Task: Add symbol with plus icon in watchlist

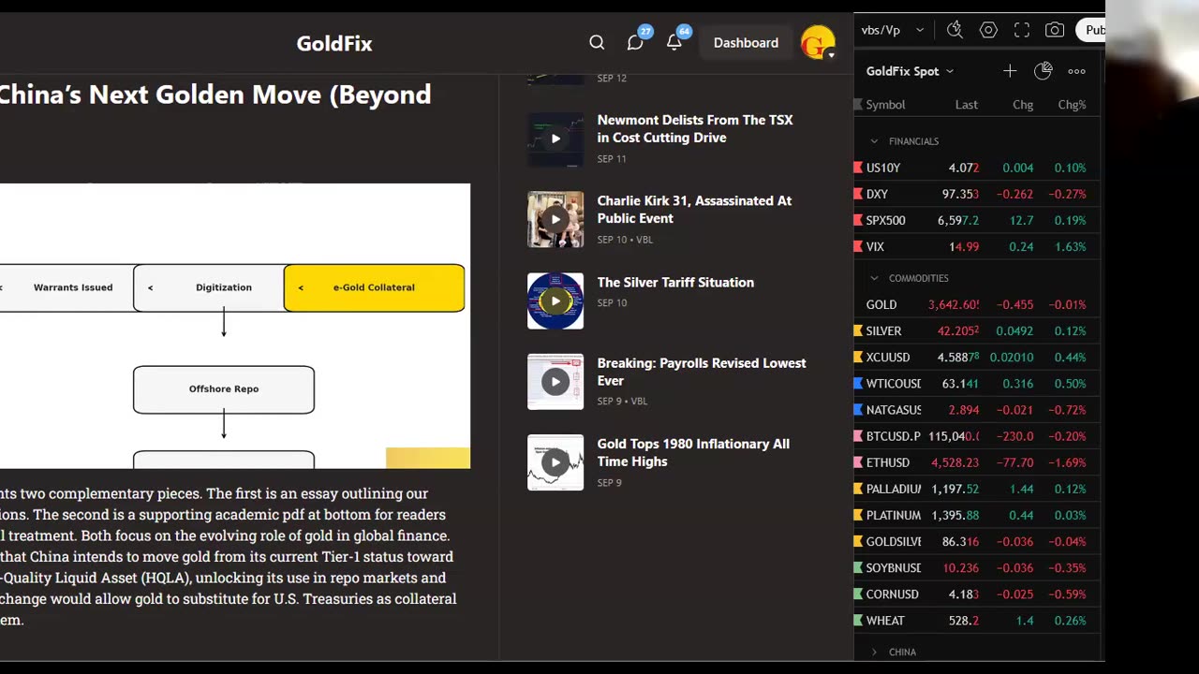Action: coord(1010,71)
